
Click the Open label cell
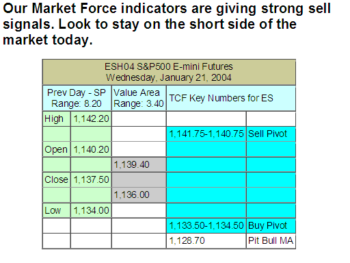57,149
